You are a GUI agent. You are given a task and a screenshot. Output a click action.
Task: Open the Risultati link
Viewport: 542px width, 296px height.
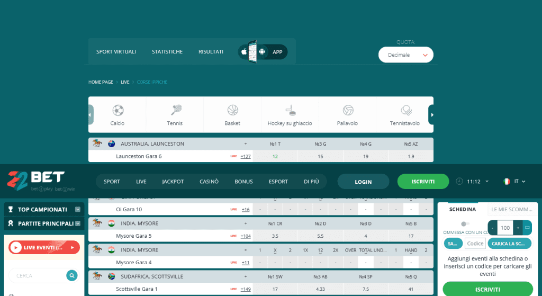click(211, 51)
